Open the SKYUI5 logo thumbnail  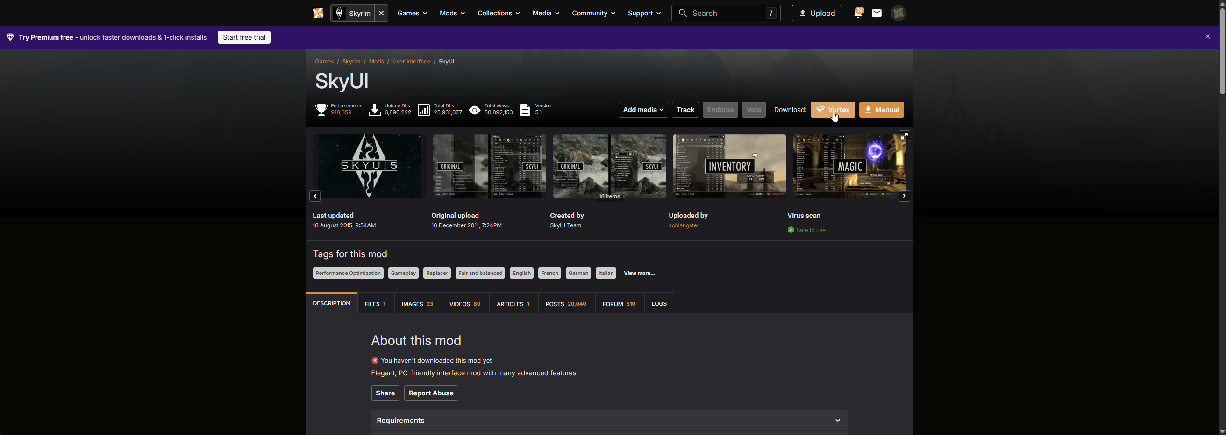[369, 167]
